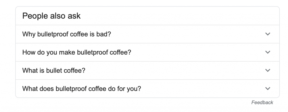288x112 pixels.
Task: Select the "People also ask" heading
Action: 51,16
